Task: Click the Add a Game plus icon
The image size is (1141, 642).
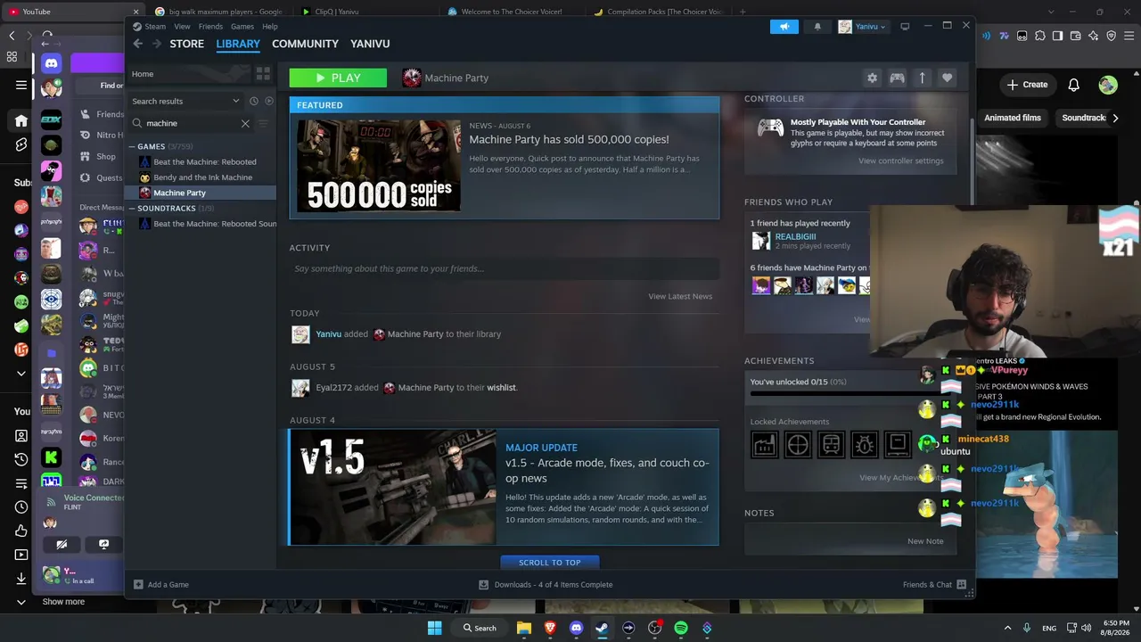Action: 138,585
